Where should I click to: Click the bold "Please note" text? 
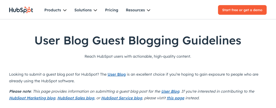[x=20, y=91]
